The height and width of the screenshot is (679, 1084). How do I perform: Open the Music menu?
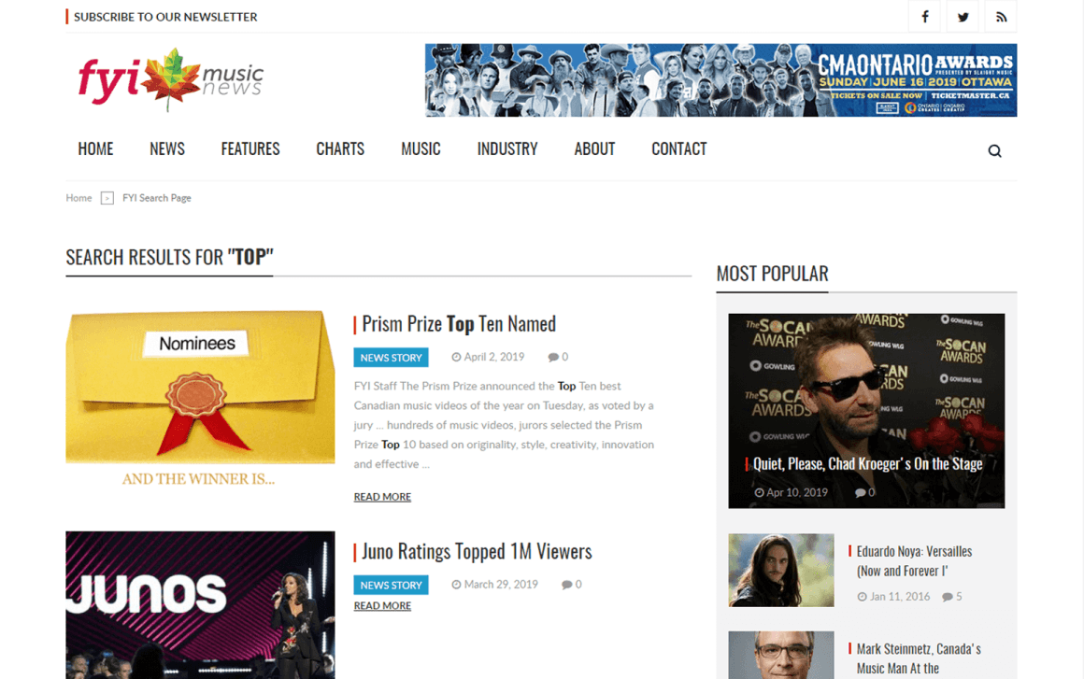[x=421, y=149]
